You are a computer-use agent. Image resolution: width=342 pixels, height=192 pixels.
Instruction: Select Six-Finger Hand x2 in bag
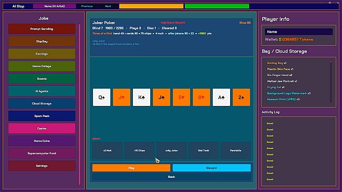(x=279, y=75)
